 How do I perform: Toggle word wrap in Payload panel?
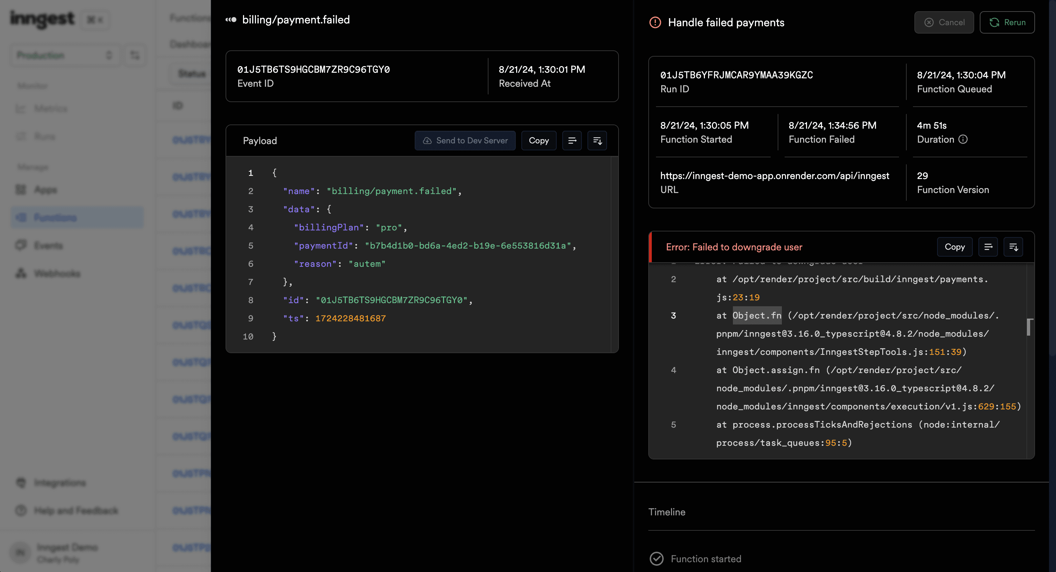pos(572,141)
